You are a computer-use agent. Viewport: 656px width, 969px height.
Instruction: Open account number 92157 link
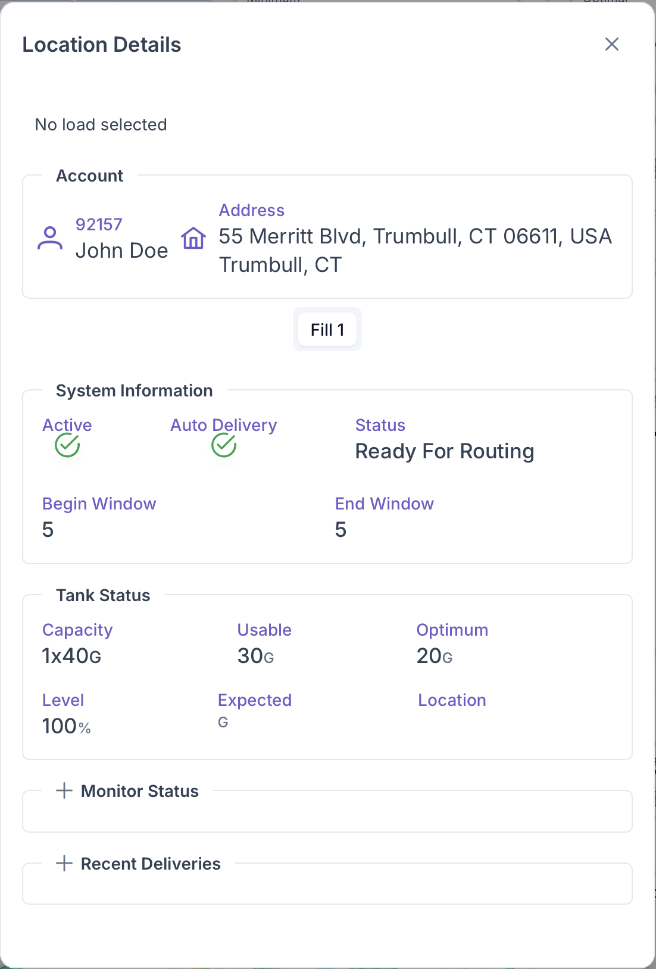coord(99,224)
